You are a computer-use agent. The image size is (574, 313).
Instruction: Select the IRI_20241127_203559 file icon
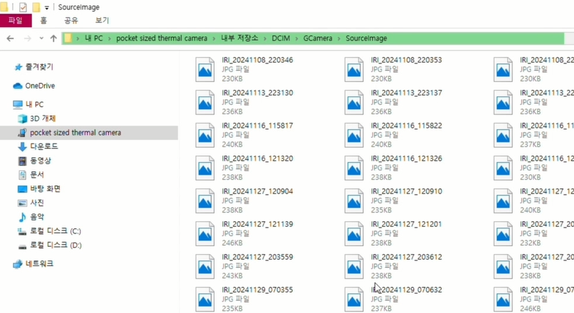click(x=205, y=267)
